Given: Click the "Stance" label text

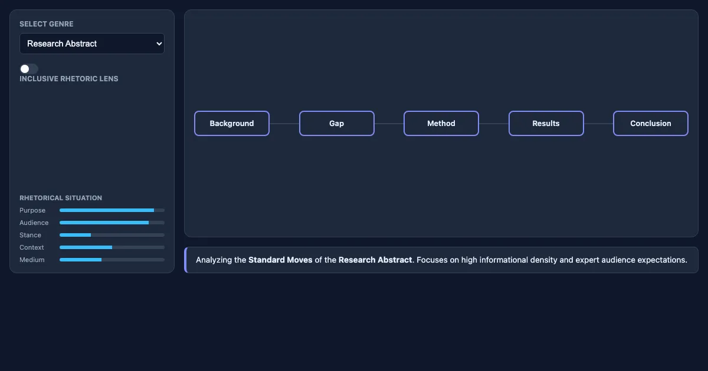Looking at the screenshot, I should click(31, 235).
